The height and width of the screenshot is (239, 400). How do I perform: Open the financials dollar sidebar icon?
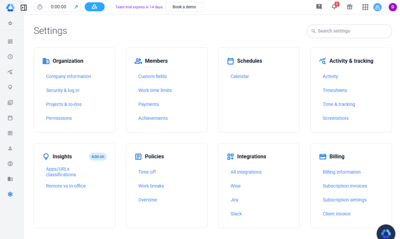(x=10, y=164)
